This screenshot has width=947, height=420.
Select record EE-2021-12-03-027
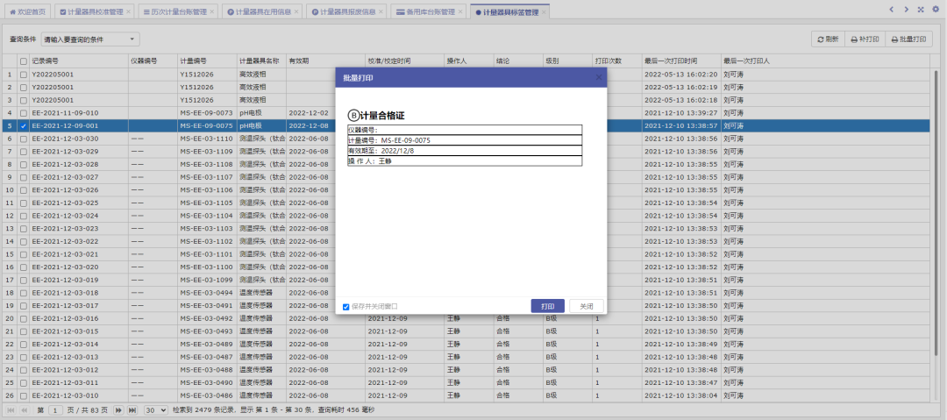coord(65,177)
